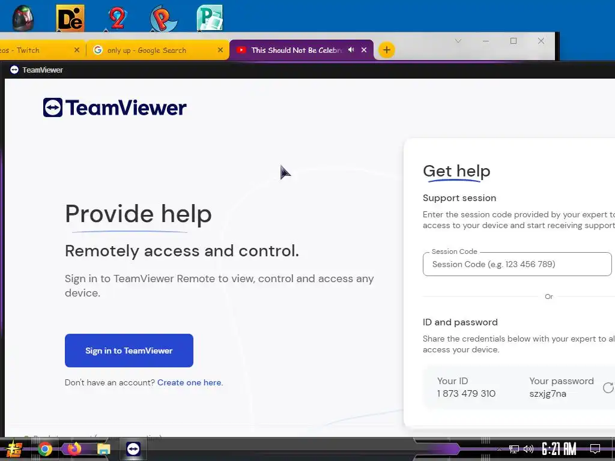Click the Support session label

(459, 198)
